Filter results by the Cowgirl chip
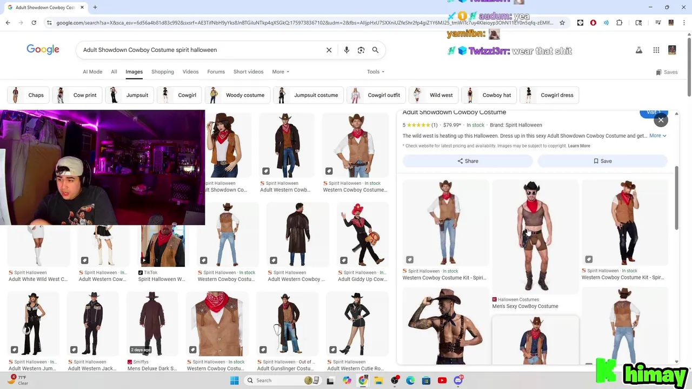Screen dimensions: 692x389 [179, 95]
